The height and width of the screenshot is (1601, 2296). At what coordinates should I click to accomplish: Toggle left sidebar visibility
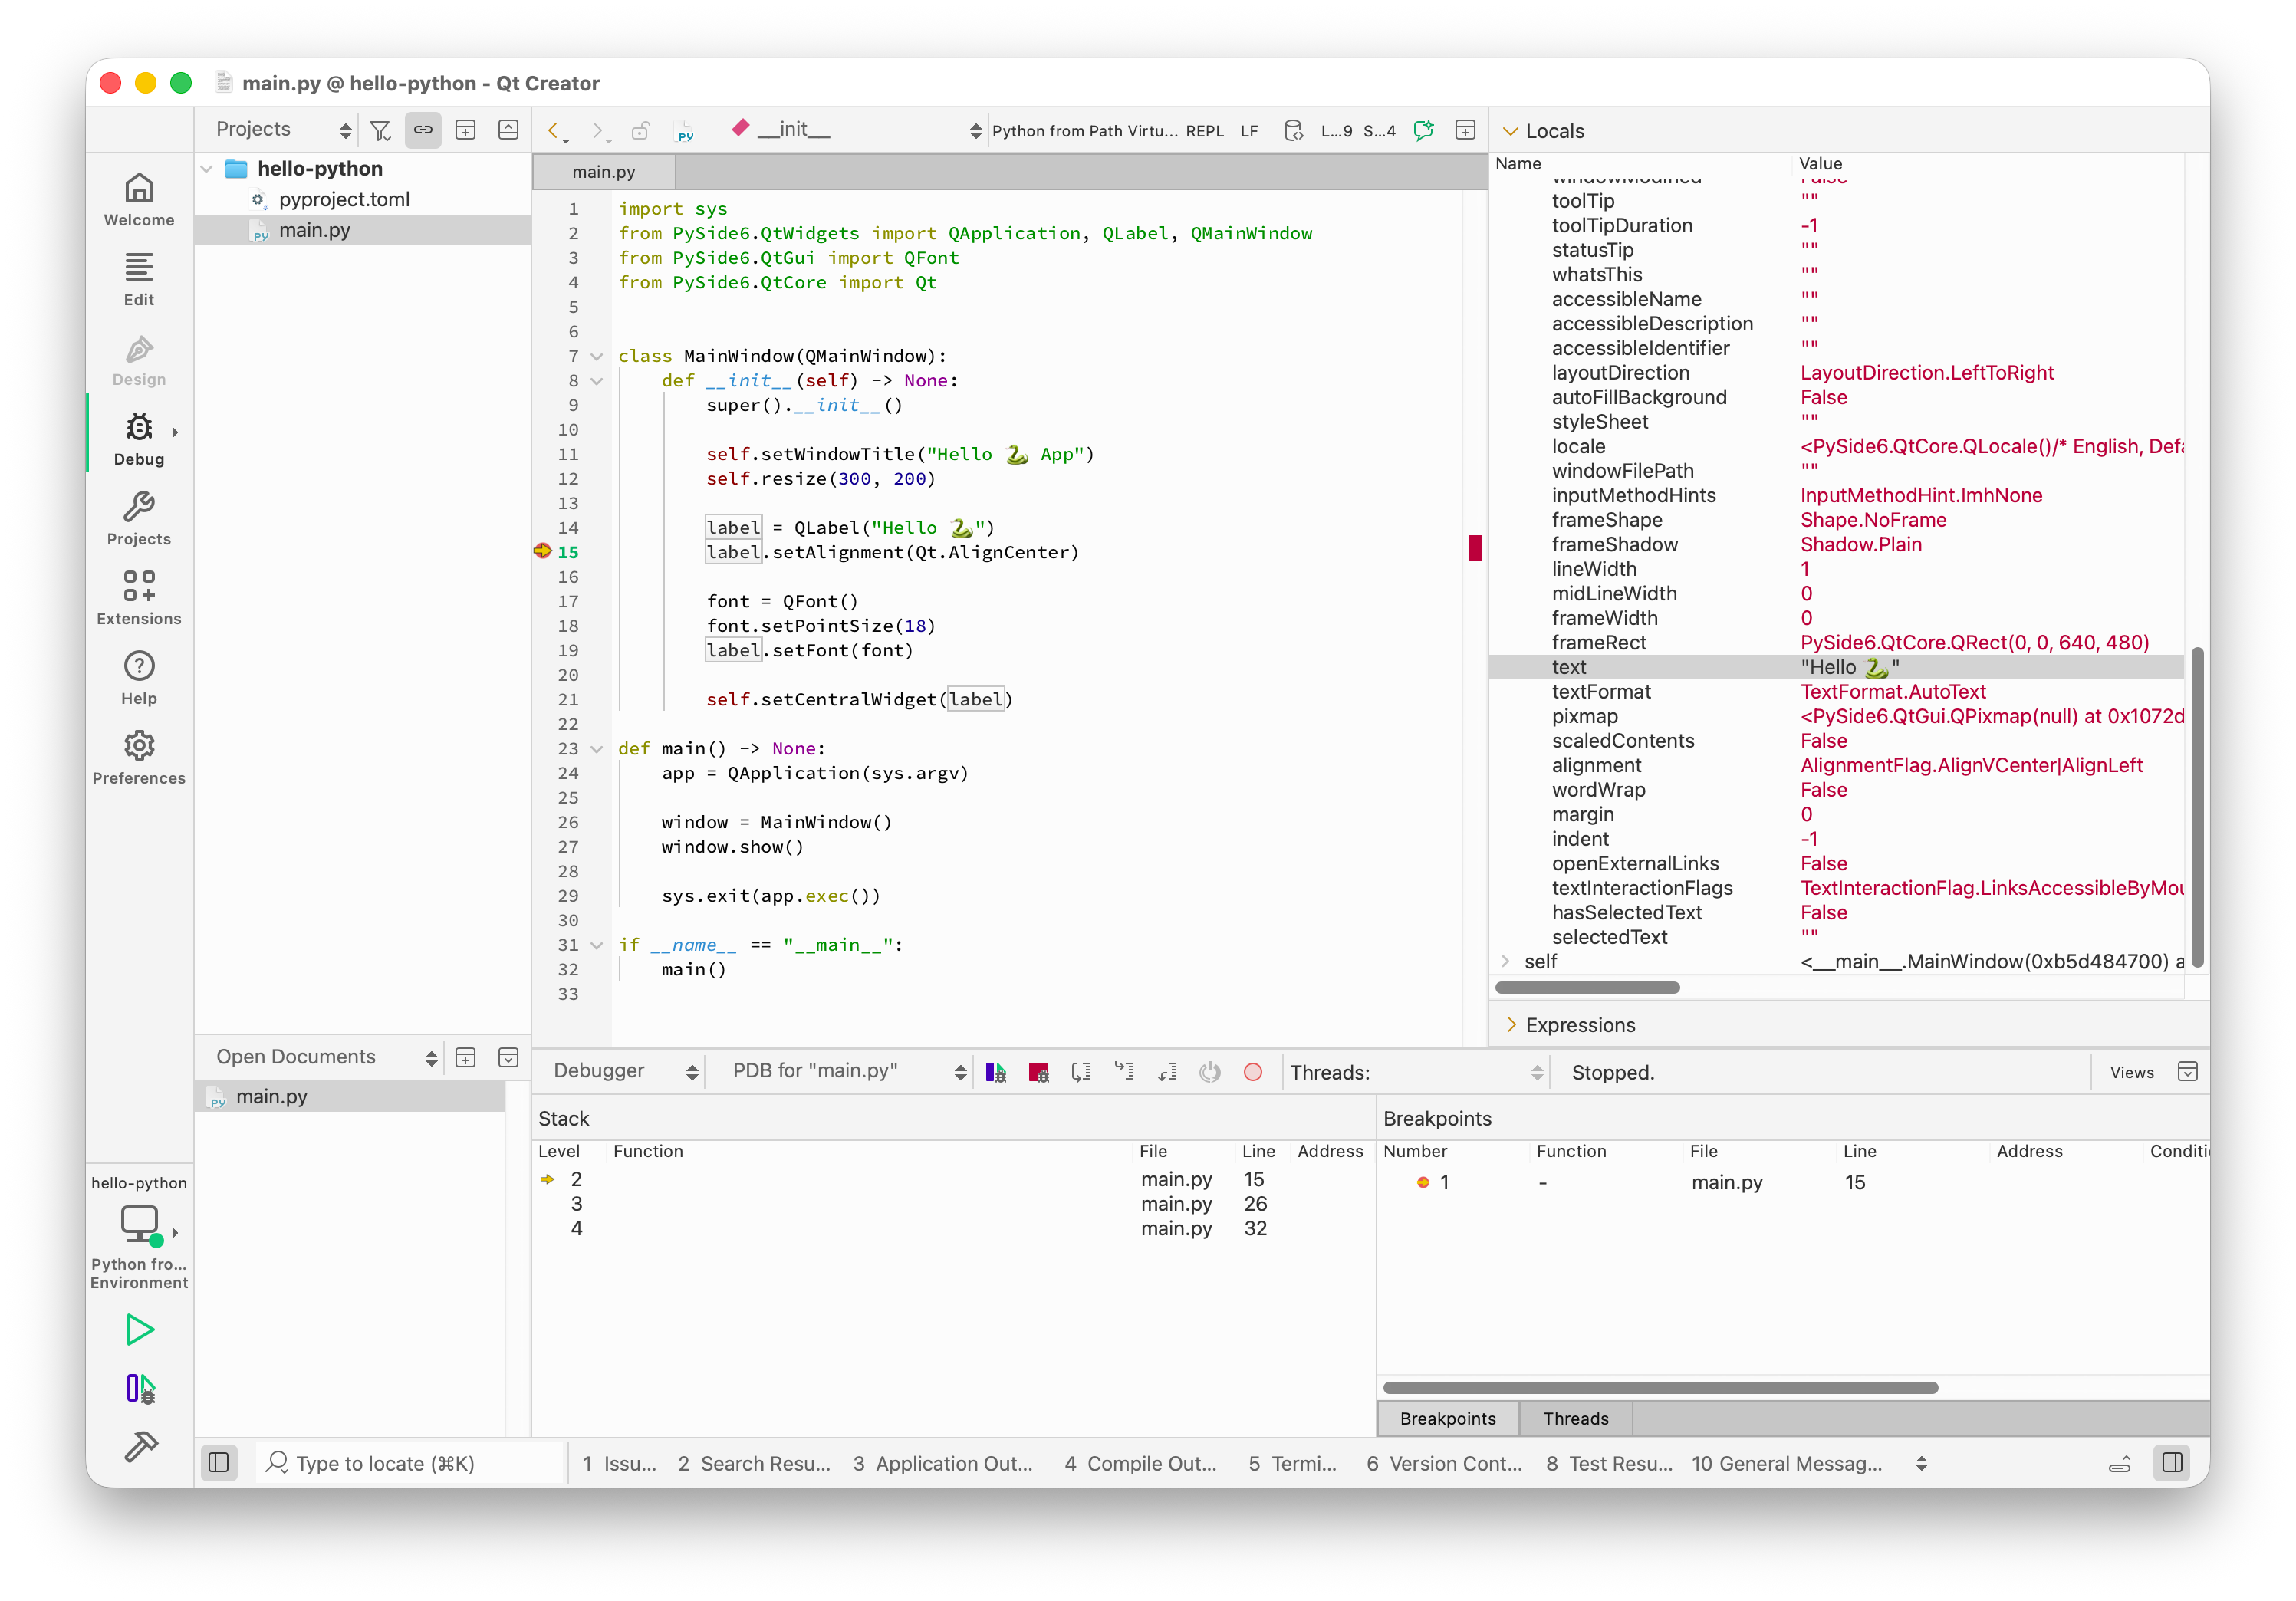coord(219,1463)
